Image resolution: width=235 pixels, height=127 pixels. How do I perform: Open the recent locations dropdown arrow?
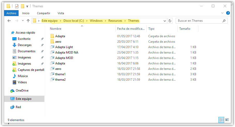click(23, 21)
